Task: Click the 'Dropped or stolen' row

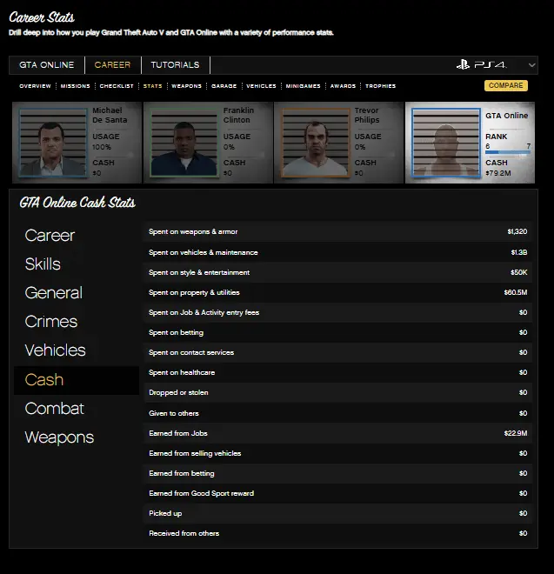Action: (x=338, y=392)
